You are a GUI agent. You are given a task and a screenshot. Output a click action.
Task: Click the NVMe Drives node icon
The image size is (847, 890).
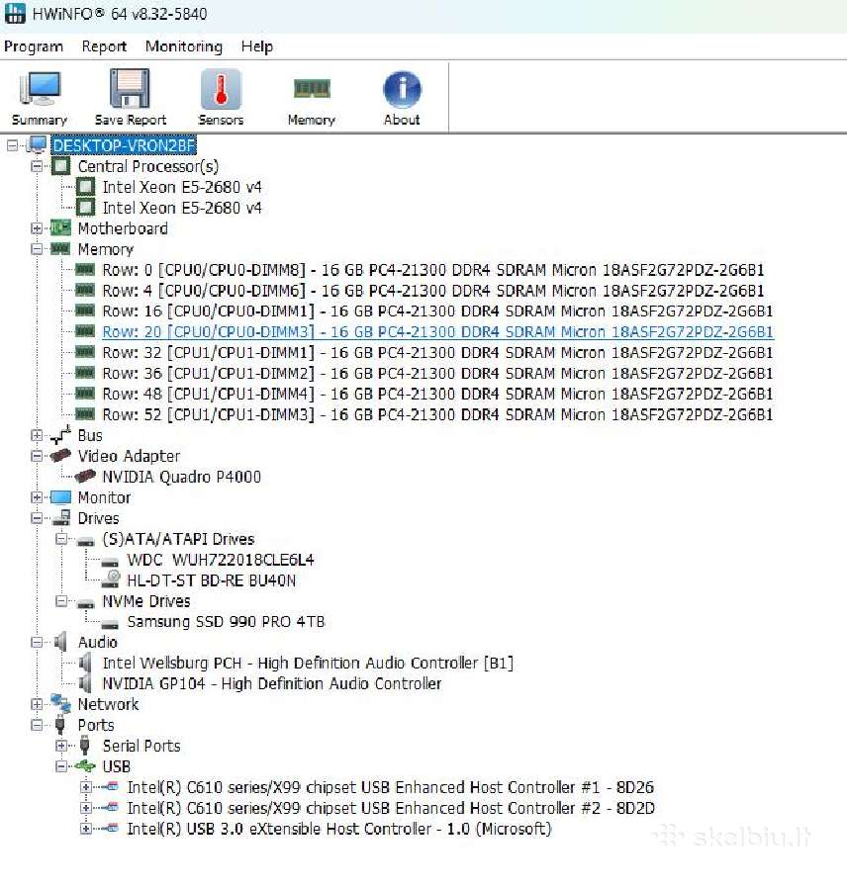(85, 603)
